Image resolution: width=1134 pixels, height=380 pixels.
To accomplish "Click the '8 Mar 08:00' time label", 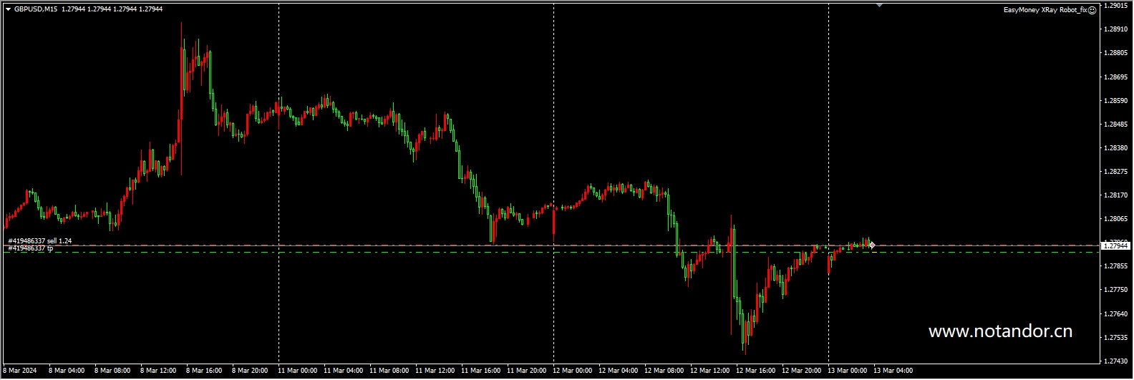I will pyautogui.click(x=112, y=371).
